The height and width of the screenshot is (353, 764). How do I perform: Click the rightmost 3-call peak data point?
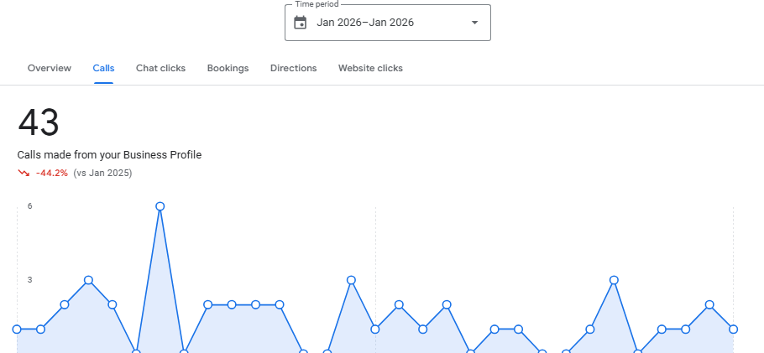(x=614, y=280)
